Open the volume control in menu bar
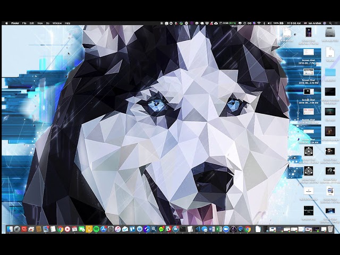 point(269,23)
